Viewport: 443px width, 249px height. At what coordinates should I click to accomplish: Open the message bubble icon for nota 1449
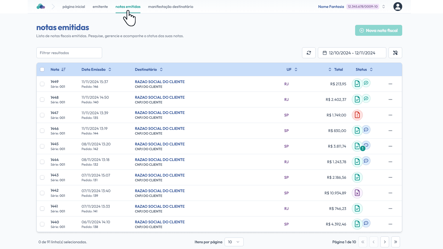[366, 83]
